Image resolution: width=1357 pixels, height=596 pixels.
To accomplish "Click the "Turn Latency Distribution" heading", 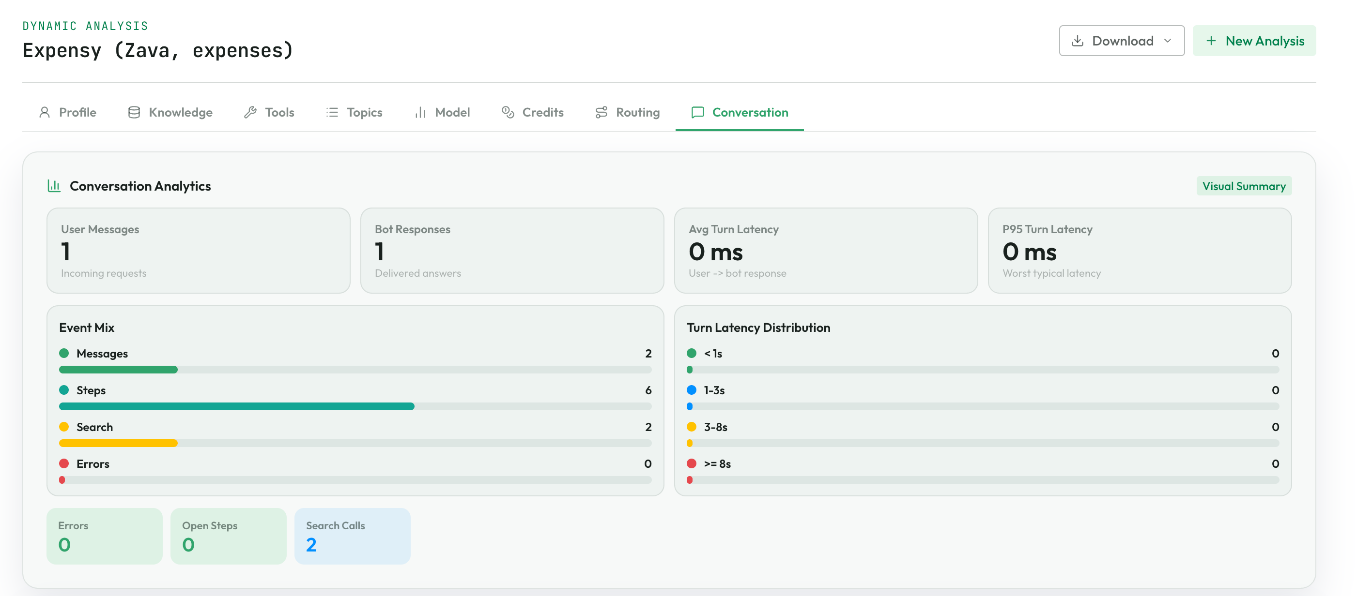I will coord(758,327).
